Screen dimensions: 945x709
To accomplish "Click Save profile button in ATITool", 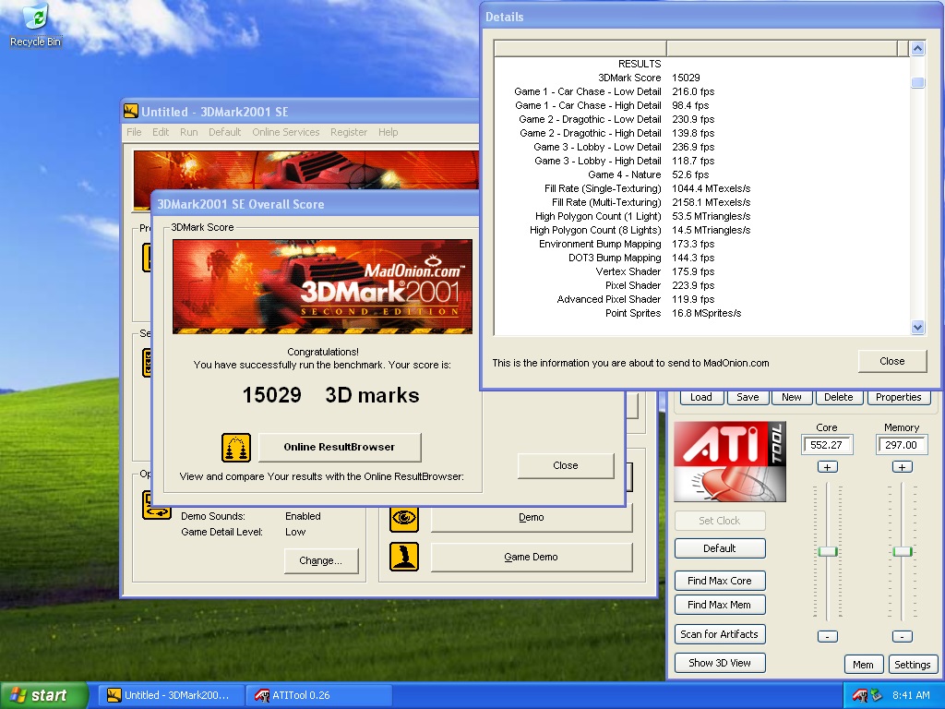I will coord(748,397).
